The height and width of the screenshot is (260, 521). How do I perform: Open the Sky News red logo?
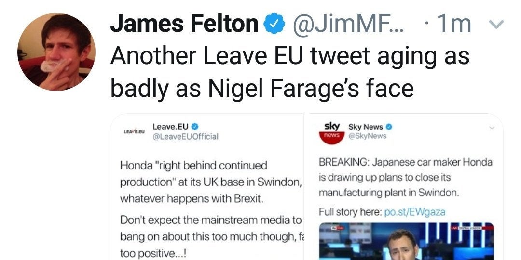coord(332,131)
